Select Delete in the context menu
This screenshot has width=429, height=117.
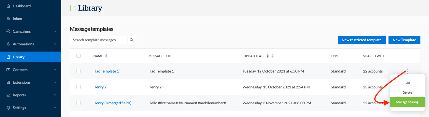click(x=407, y=93)
